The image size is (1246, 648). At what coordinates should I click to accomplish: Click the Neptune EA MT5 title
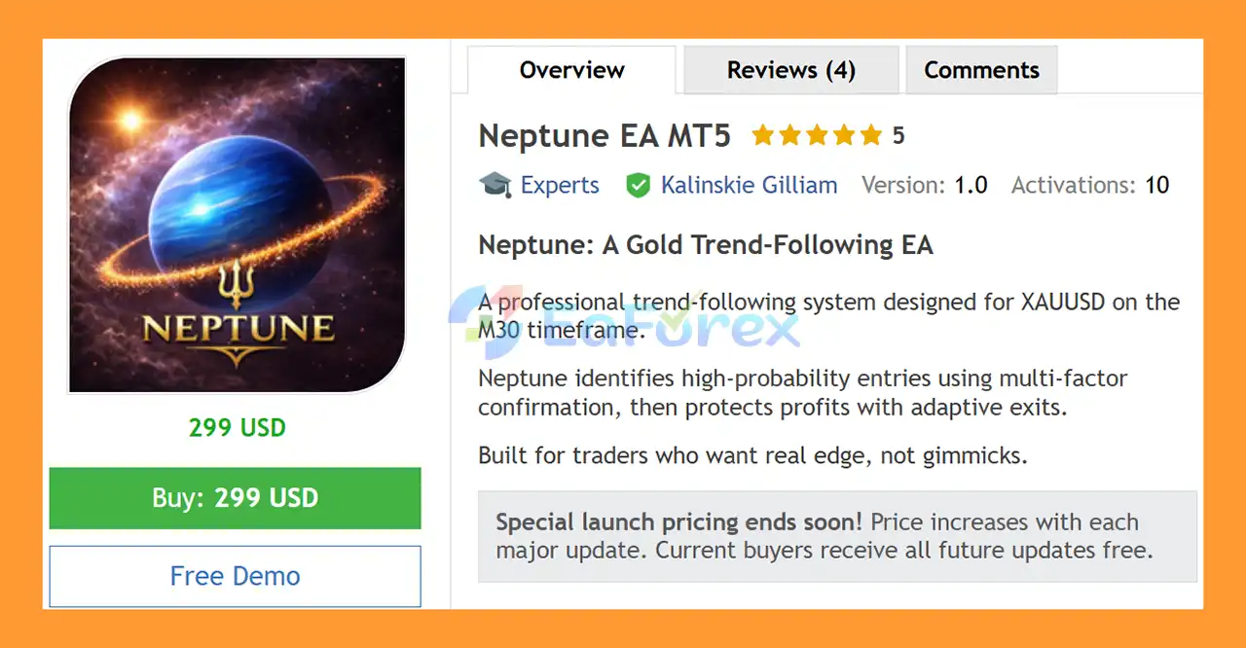[605, 136]
